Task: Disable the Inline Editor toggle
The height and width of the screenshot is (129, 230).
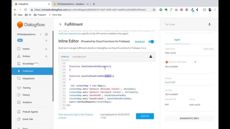Action: tap(151, 42)
